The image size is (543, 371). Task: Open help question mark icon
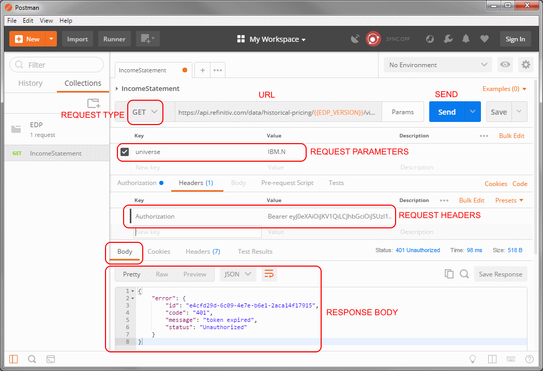coord(530,359)
